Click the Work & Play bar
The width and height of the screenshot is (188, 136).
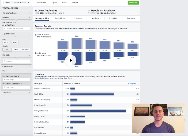92,94
